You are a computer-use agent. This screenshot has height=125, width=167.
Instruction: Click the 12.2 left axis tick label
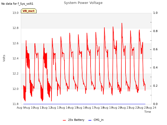[x=15, y=73]
